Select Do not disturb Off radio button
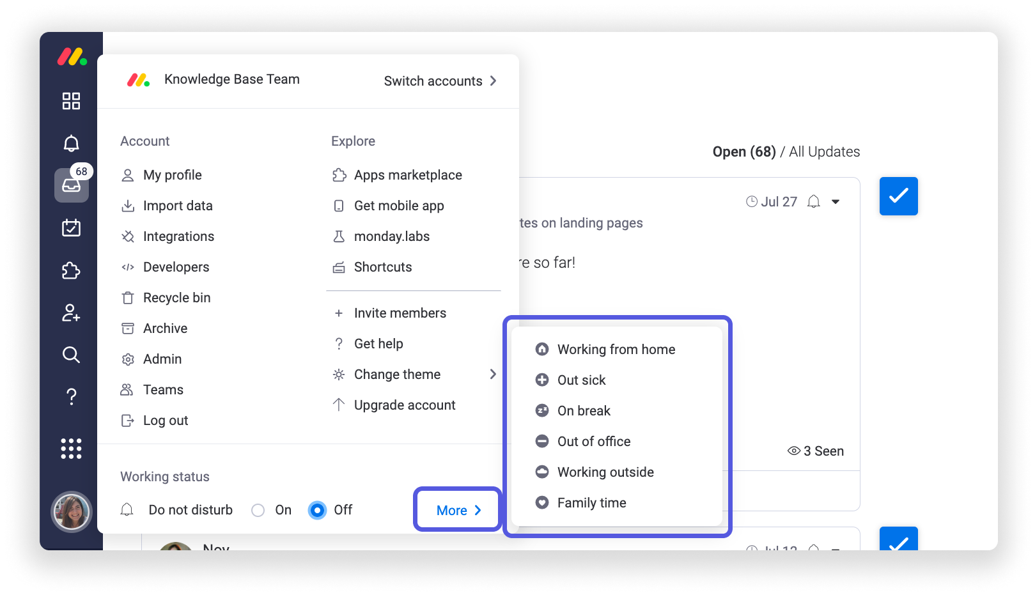1035x595 pixels. [317, 510]
